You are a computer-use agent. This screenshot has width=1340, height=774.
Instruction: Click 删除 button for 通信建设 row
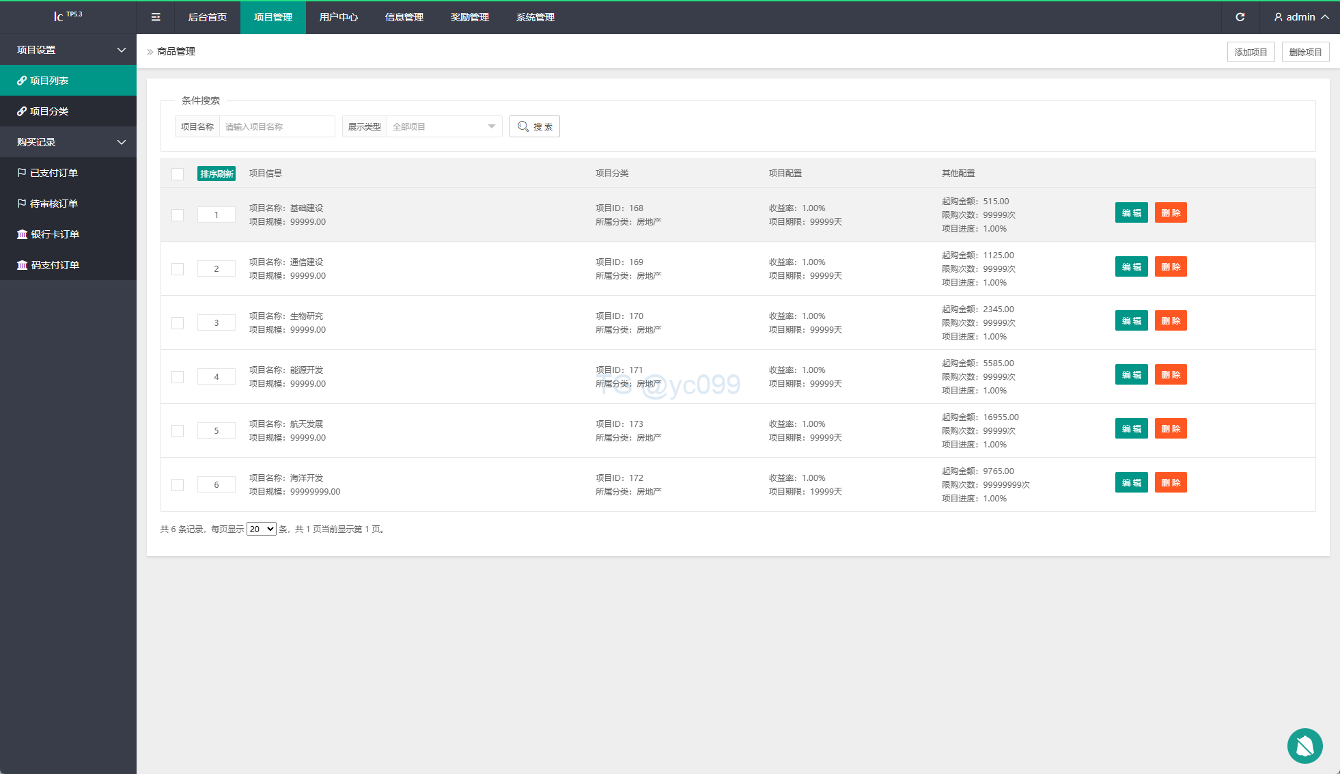point(1170,267)
